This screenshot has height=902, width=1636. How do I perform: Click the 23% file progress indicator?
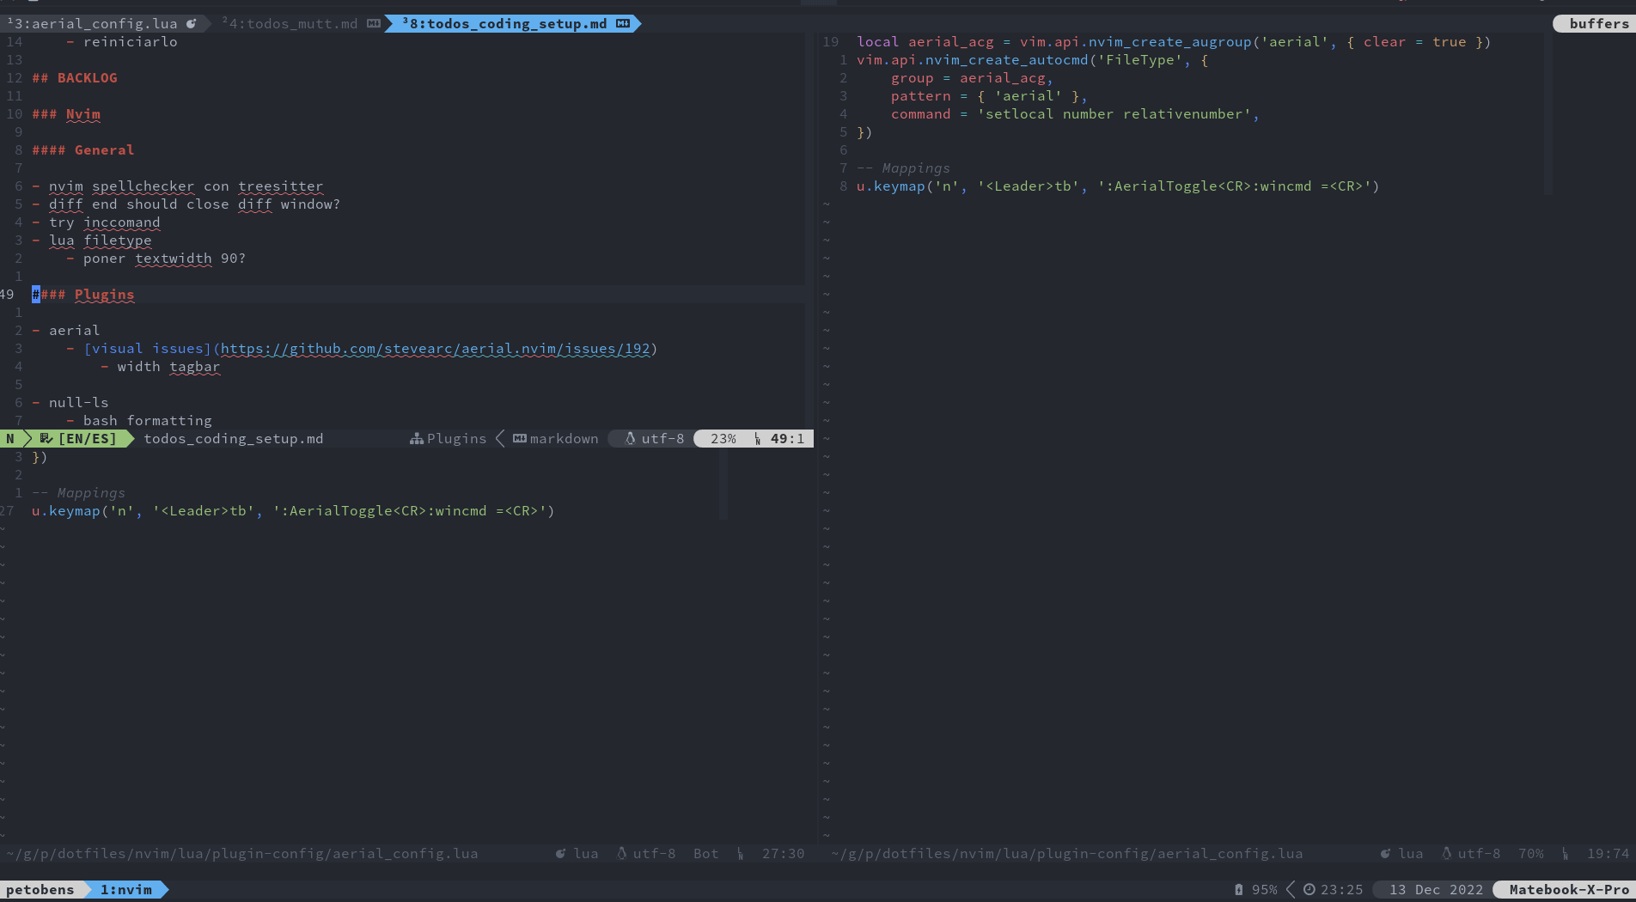pyautogui.click(x=724, y=438)
